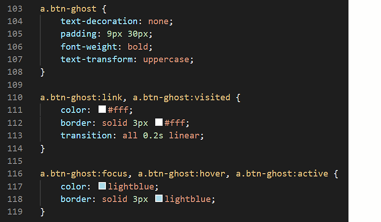Click the a.btn-ghost:visited selector
Viewport: 381px width, 222px height.
pos(182,98)
